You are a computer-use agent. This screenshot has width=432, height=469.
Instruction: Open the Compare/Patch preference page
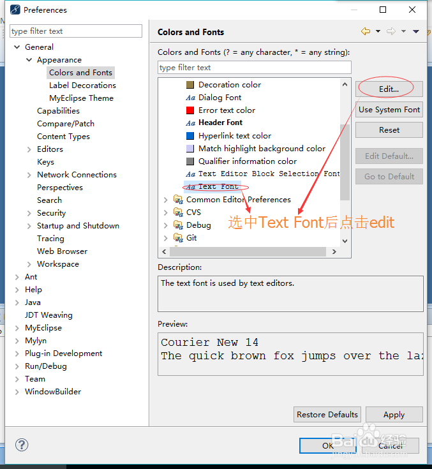[66, 124]
